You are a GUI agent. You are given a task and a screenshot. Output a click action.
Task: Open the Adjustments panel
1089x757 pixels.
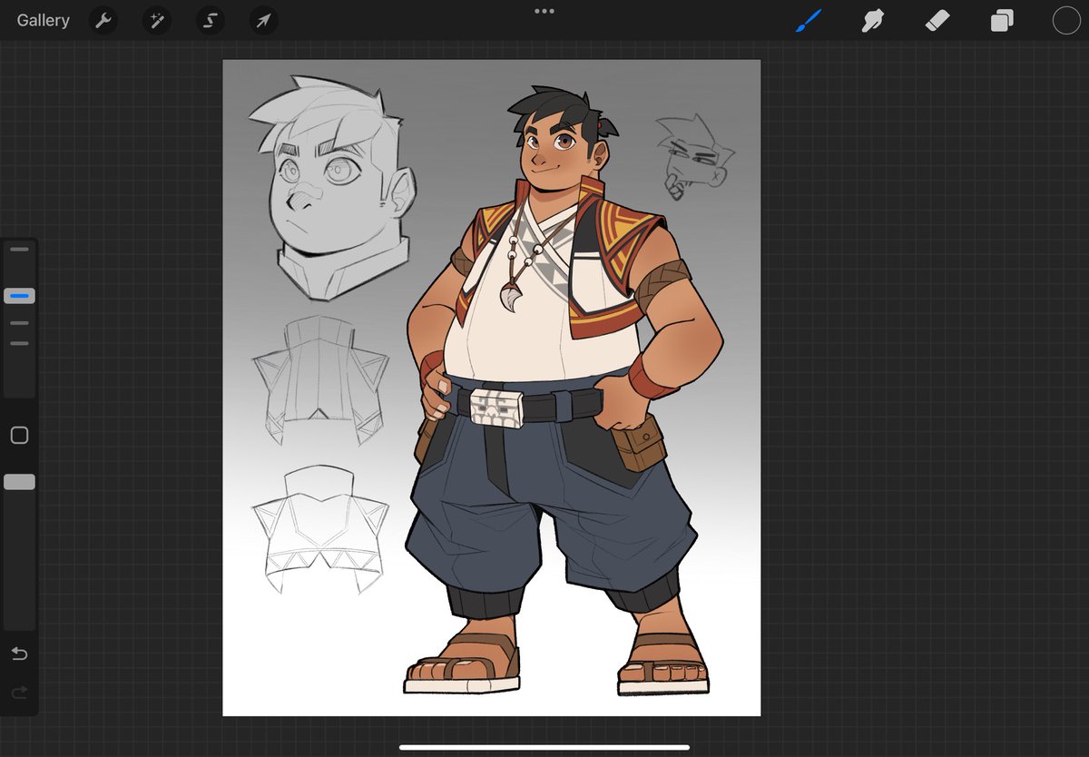[x=156, y=20]
